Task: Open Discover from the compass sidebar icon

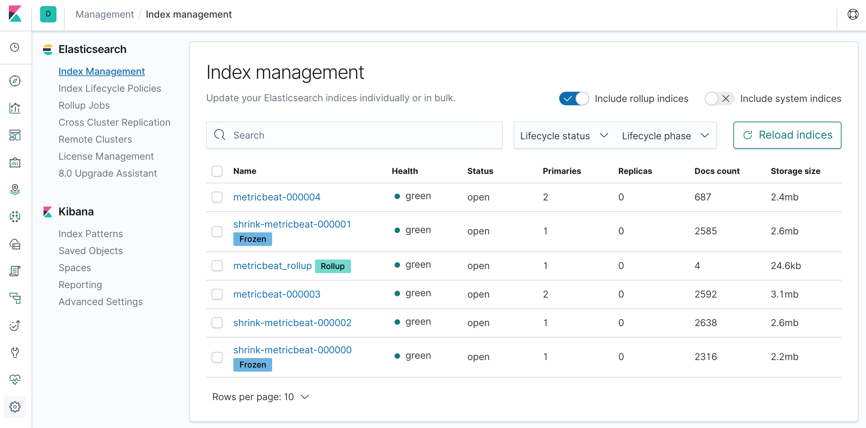Action: click(15, 81)
